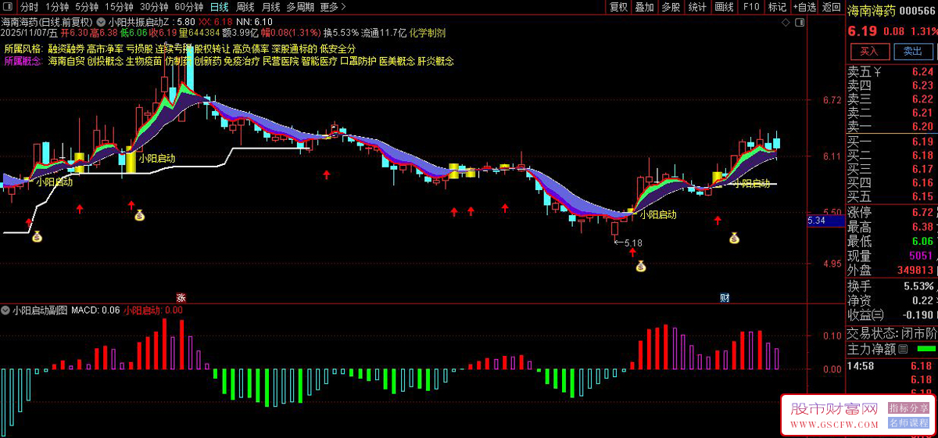Screen dimensions: 938x438
Task: Click the 海南自贸 concept tag
Action: click(66, 61)
